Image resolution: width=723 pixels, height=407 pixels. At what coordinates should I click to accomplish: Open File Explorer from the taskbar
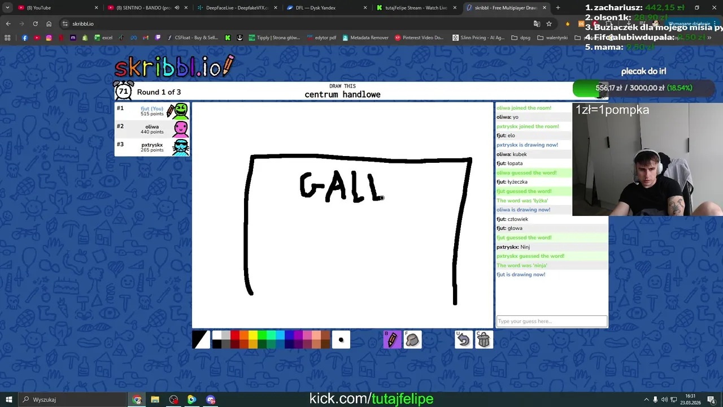coord(155,400)
